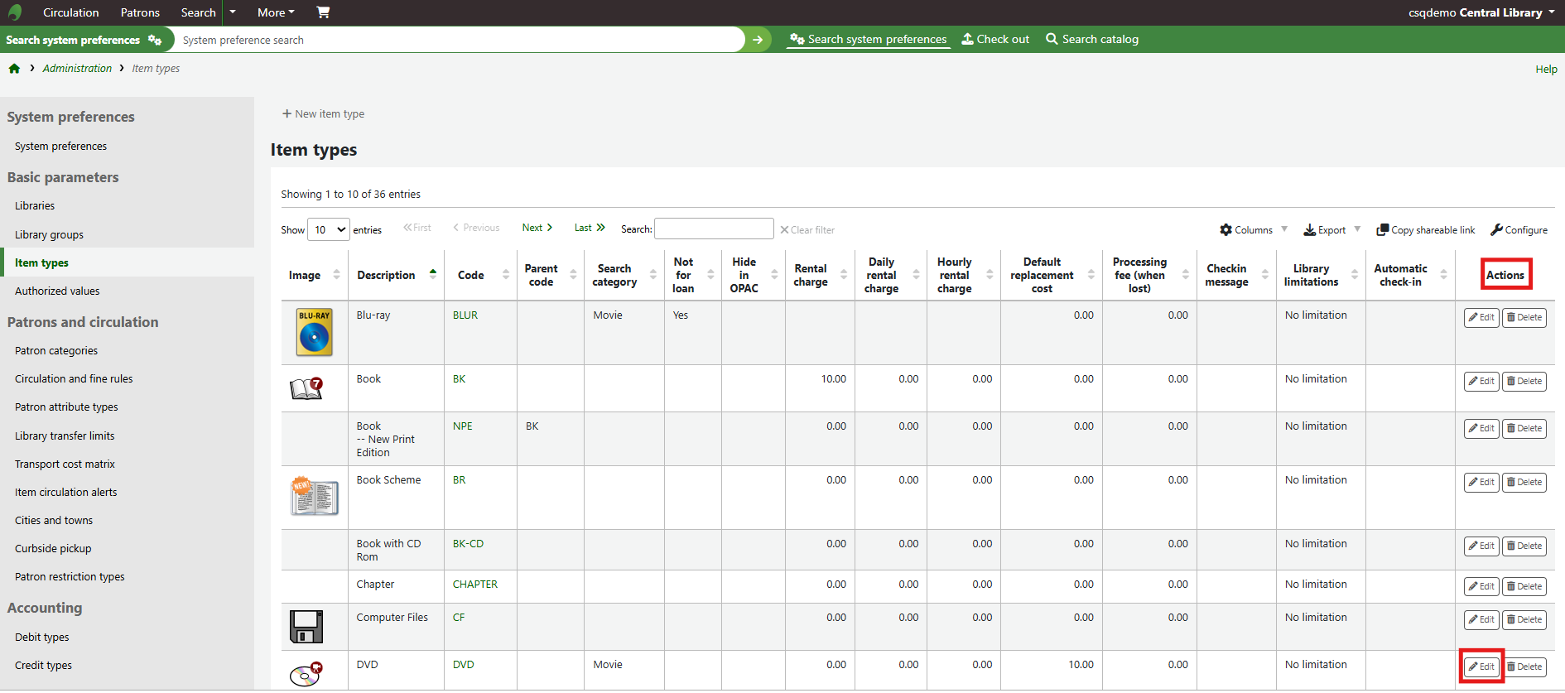Viewport: 1565px width, 693px height.
Task: Click the table Search input field
Action: point(714,229)
